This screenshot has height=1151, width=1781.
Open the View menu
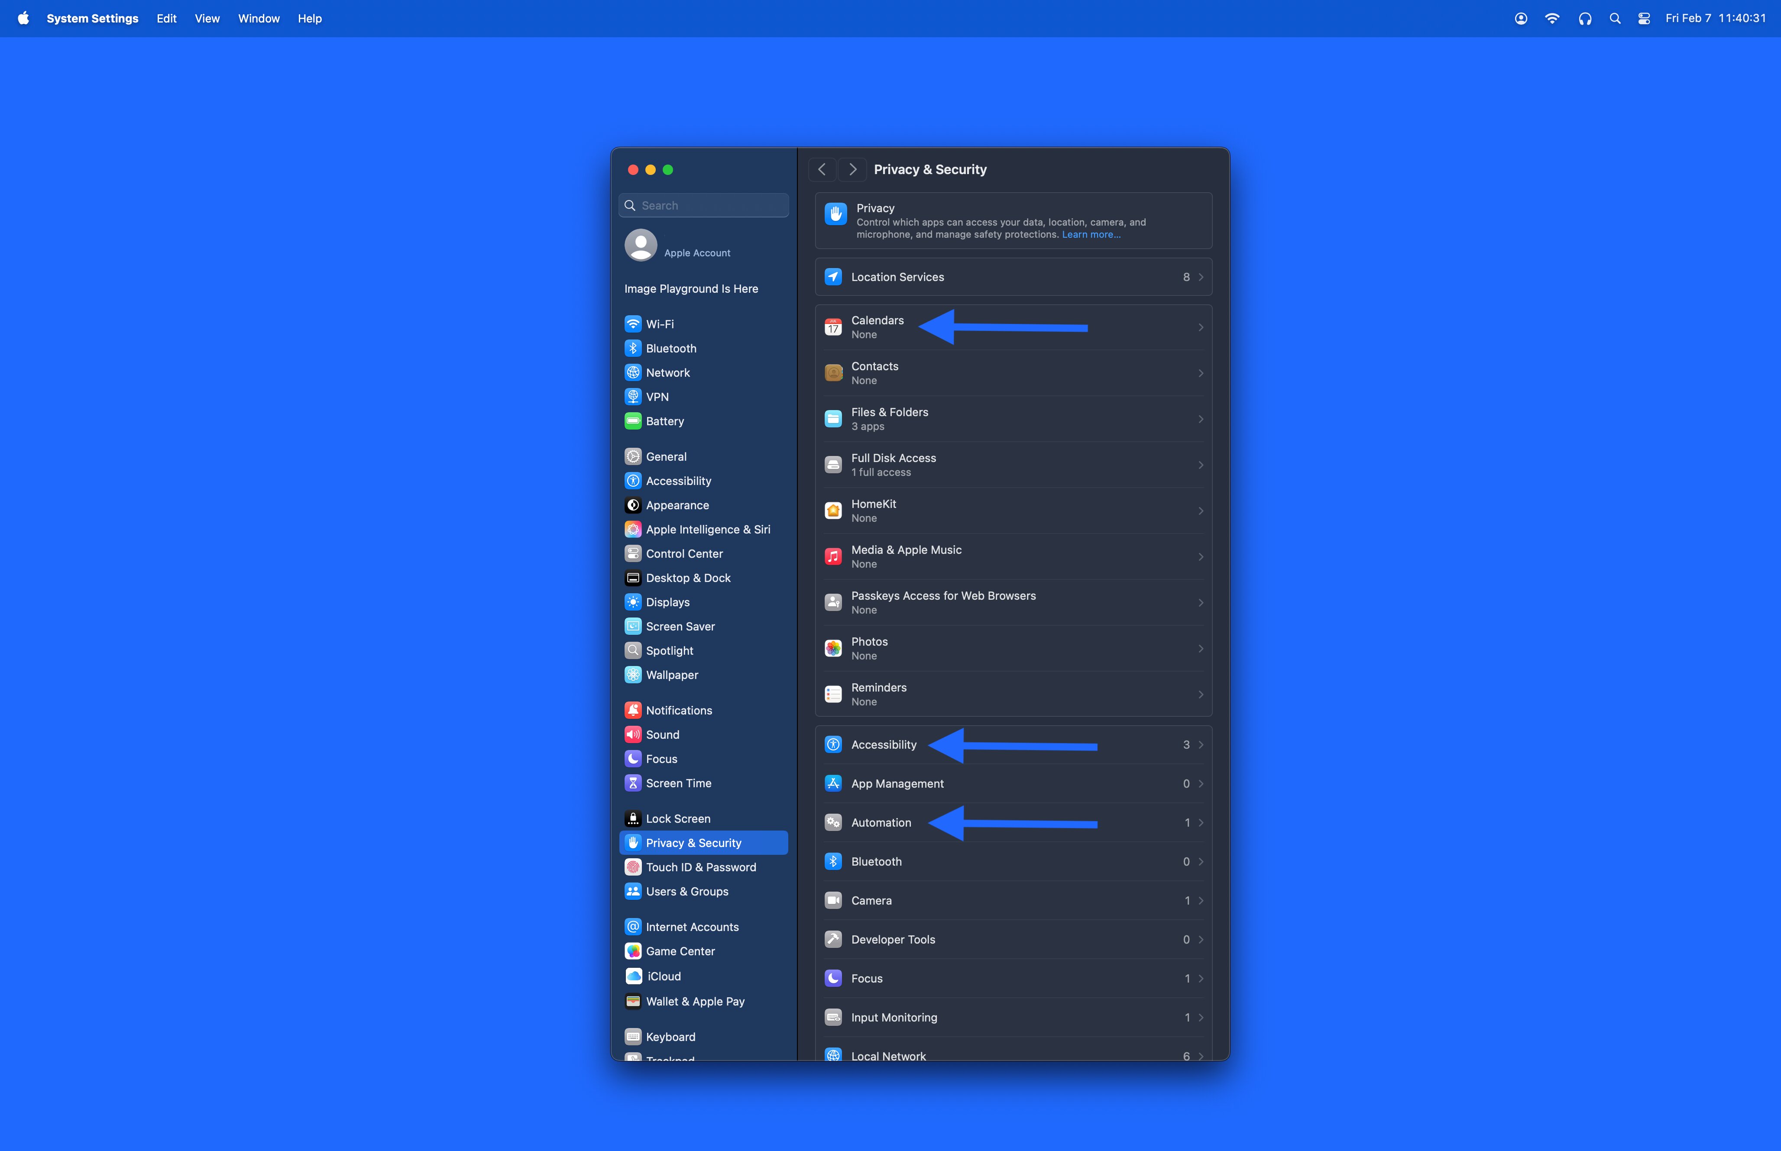207,18
